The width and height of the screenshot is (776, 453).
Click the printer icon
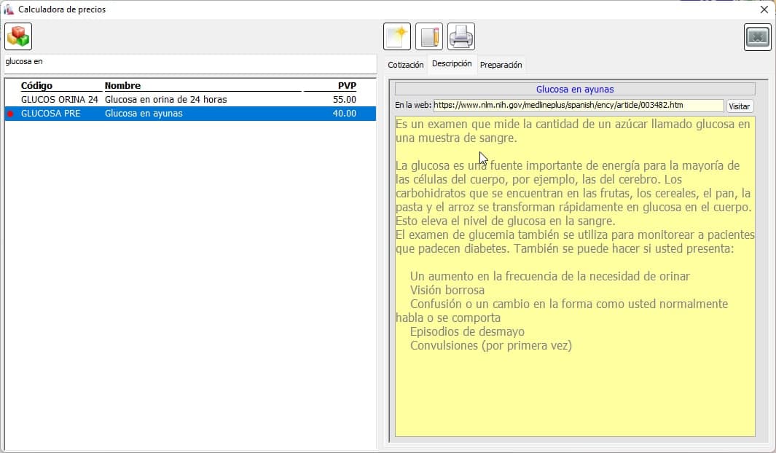coord(461,36)
